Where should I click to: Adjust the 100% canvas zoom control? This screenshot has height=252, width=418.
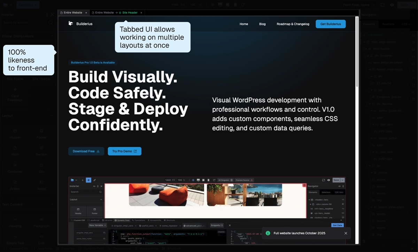(x=192, y=5)
